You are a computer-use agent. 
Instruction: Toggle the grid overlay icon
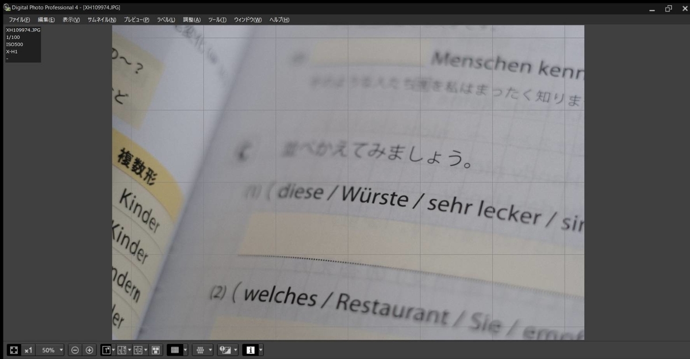pyautogui.click(x=175, y=350)
